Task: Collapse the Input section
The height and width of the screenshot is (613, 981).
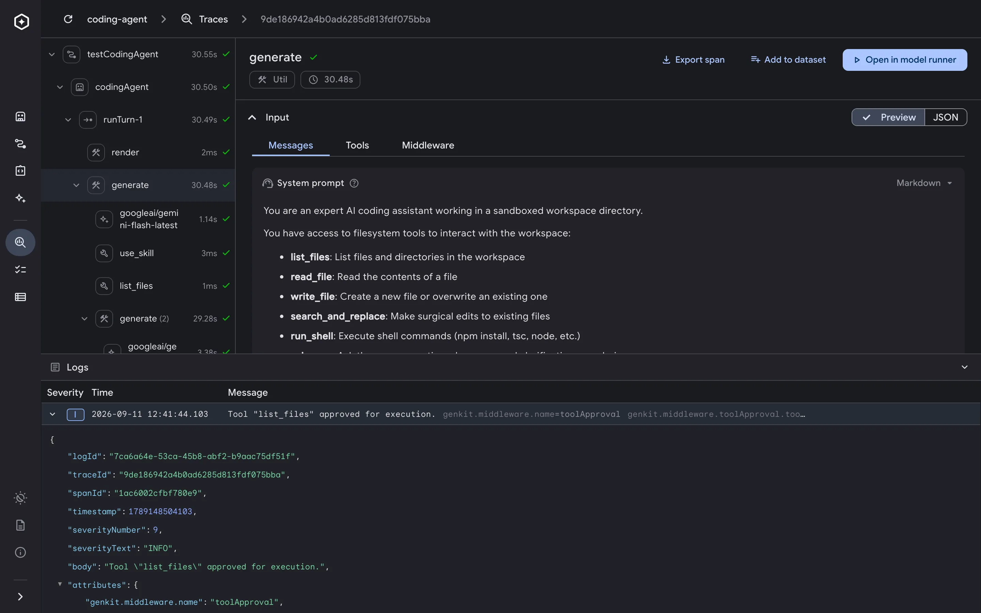Action: pyautogui.click(x=252, y=117)
